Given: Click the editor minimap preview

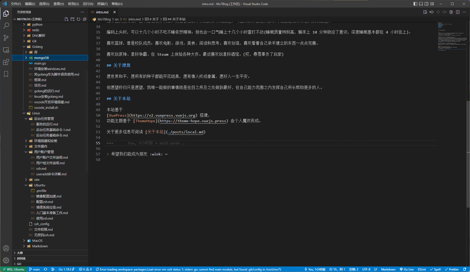Looking at the screenshot, I should click(452, 37).
